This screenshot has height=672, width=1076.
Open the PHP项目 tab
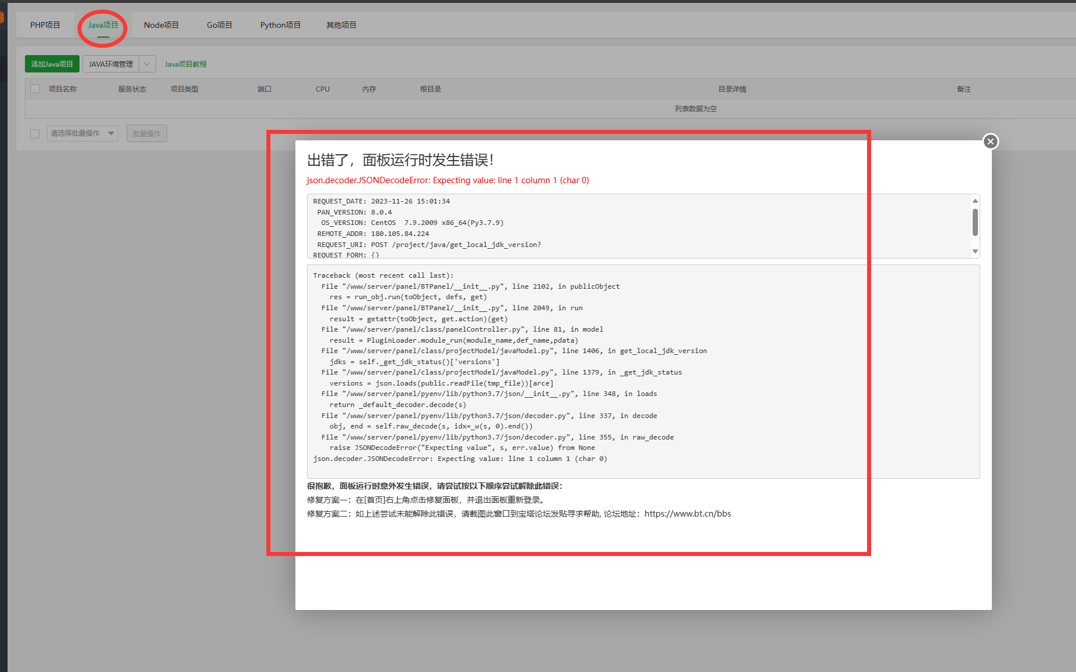tap(45, 25)
